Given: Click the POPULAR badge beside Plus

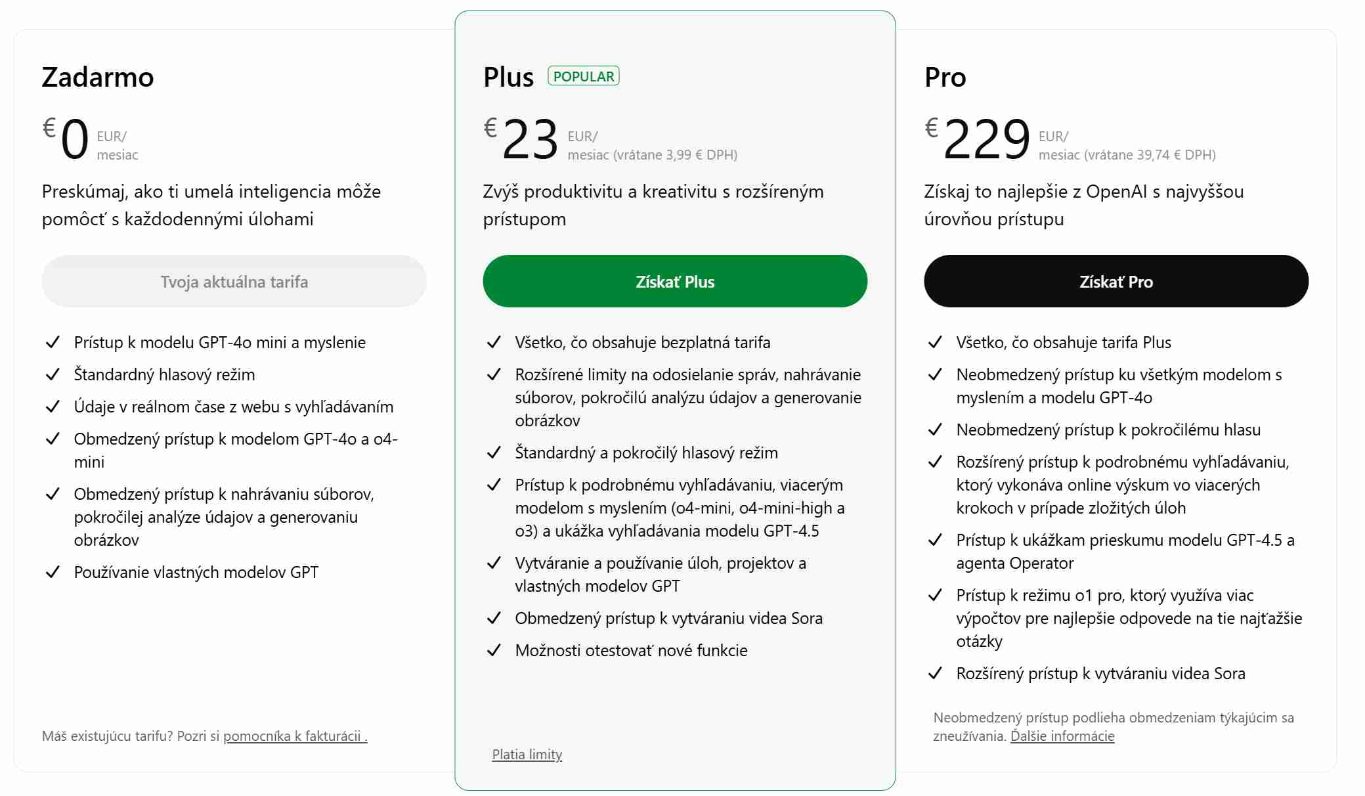Looking at the screenshot, I should click(584, 76).
